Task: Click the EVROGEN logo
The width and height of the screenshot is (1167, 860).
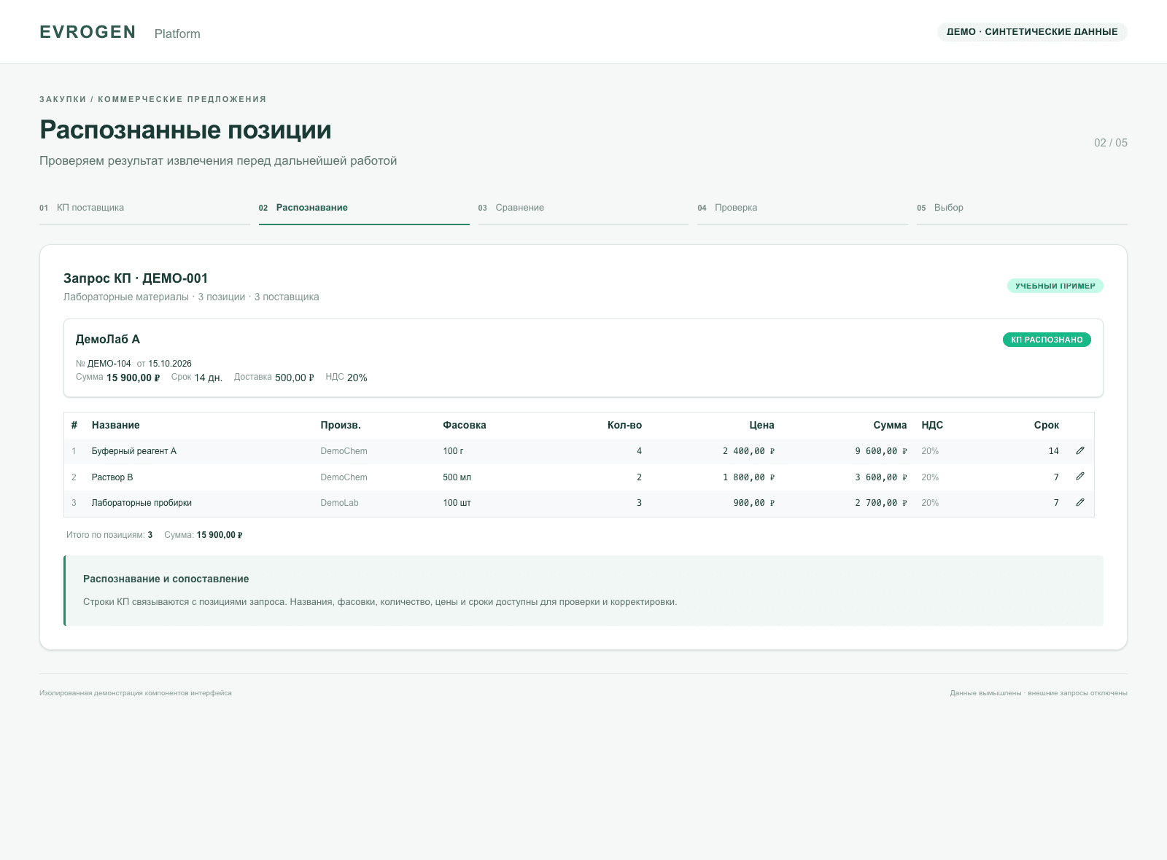Action: click(88, 32)
